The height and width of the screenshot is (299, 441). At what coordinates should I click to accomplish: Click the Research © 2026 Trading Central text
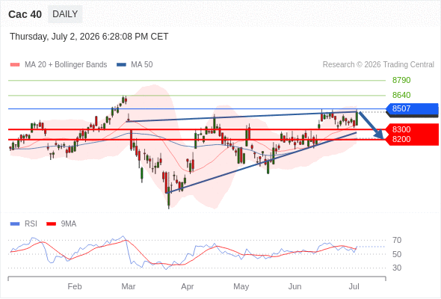pyautogui.click(x=378, y=65)
